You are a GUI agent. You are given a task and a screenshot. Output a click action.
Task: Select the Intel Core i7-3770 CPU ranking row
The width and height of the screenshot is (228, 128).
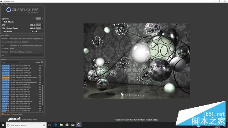[x=21, y=70]
